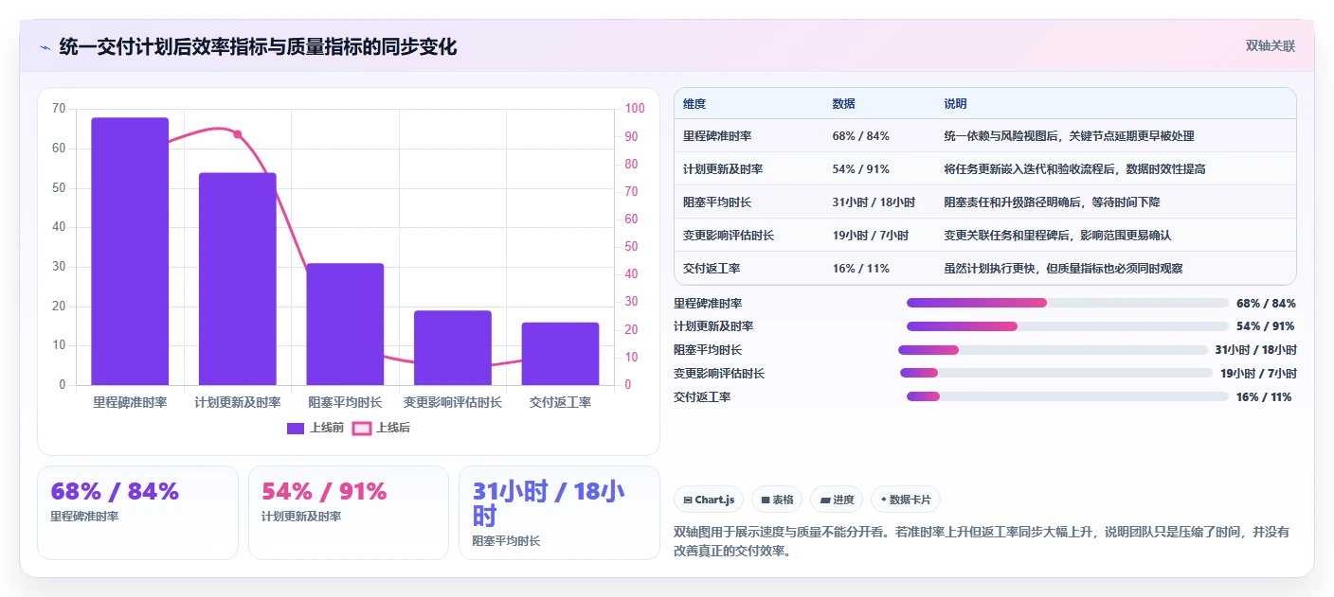
Task: Click the 双轴关联 badge in the header
Action: point(1270,45)
